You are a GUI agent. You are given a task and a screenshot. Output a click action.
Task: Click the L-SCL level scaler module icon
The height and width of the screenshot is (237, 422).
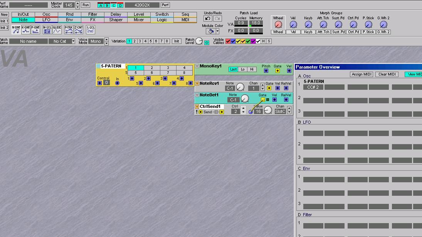click(x=91, y=30)
